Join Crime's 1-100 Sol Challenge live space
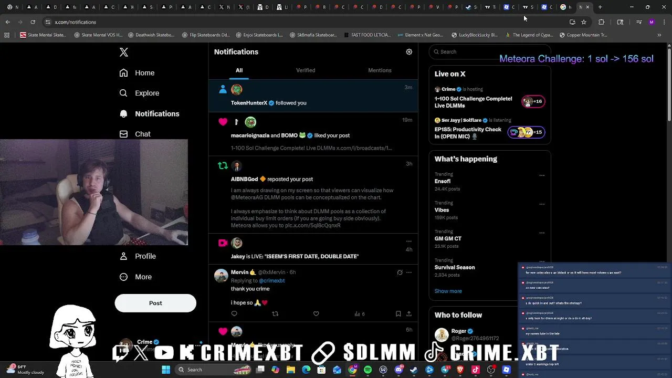 pos(490,98)
